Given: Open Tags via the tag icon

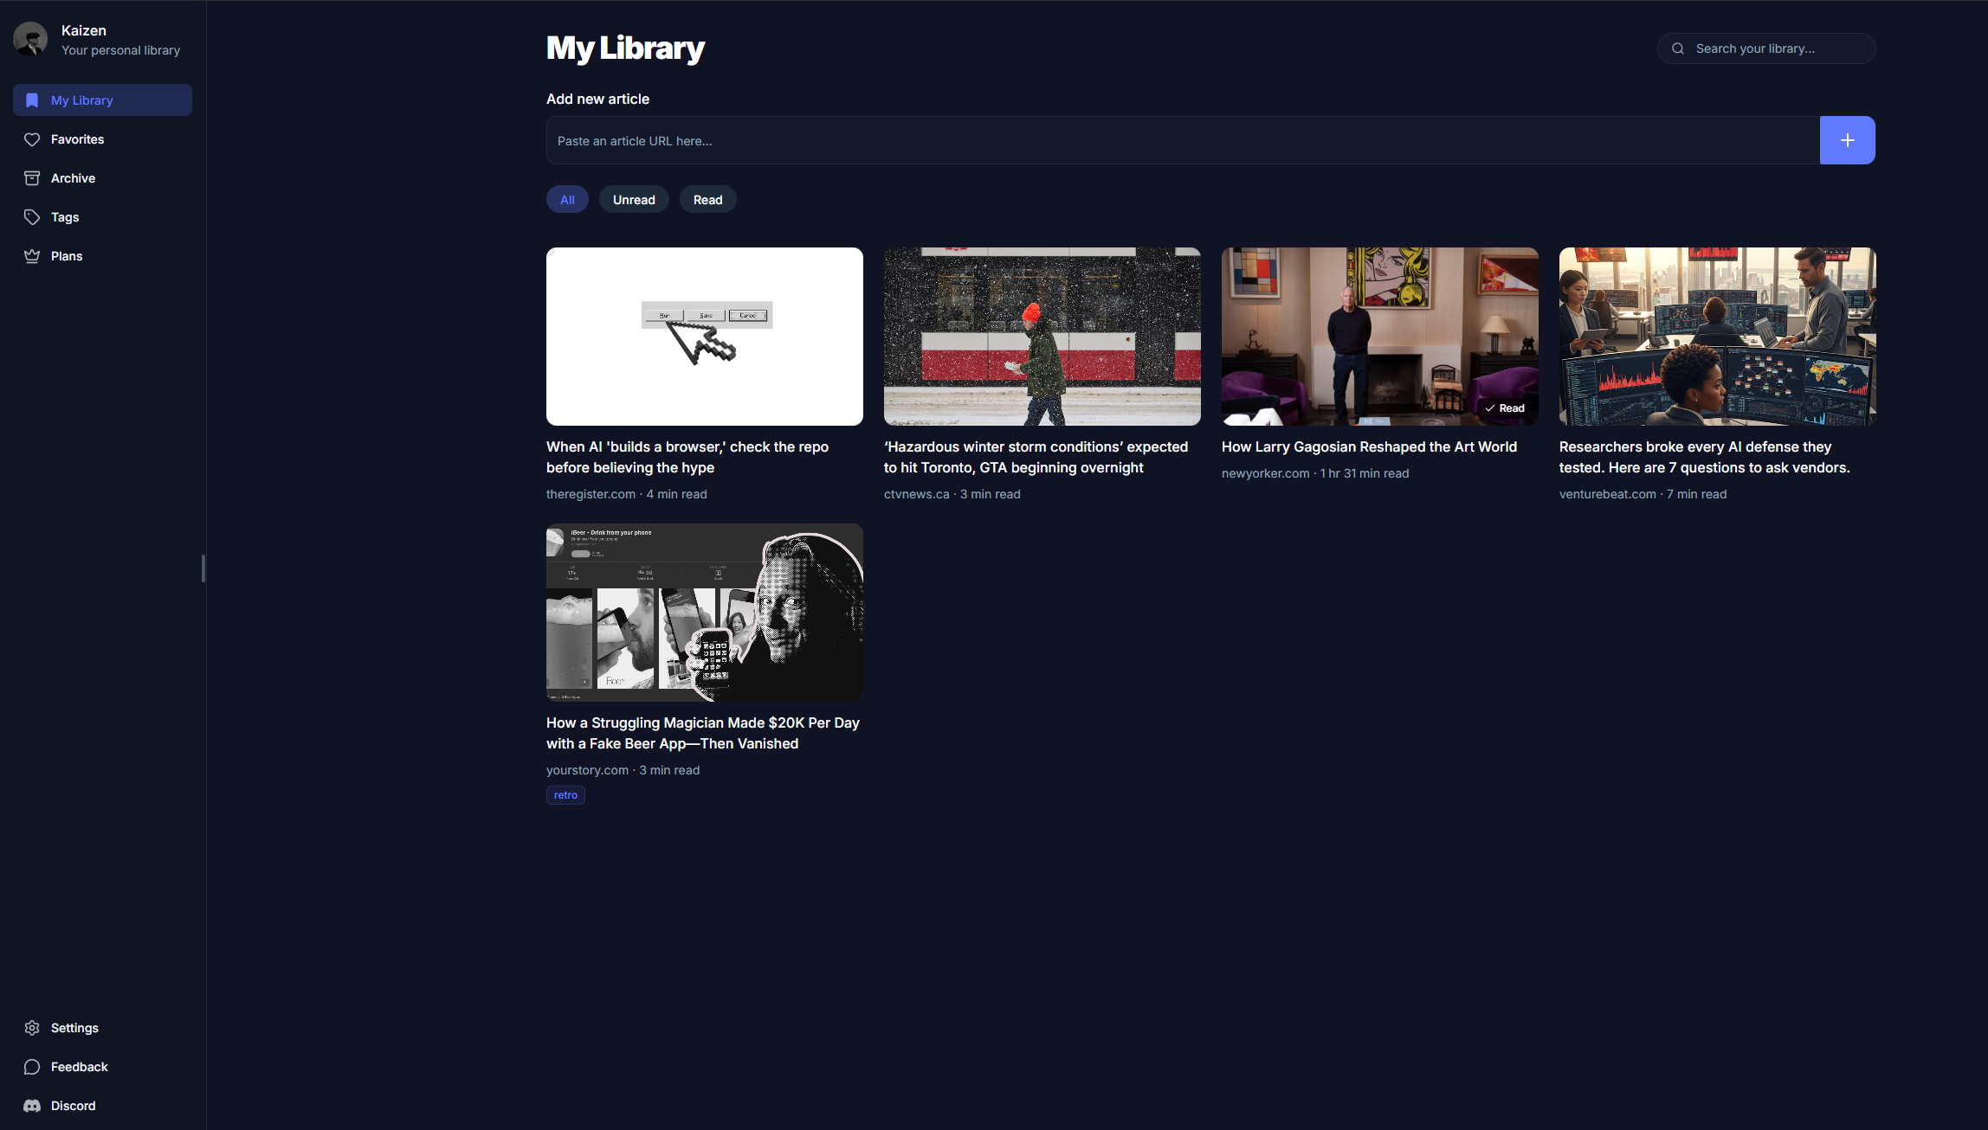Looking at the screenshot, I should click(32, 216).
